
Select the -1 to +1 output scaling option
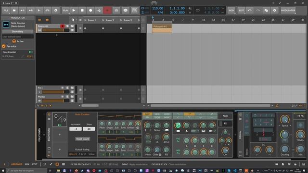(82, 154)
